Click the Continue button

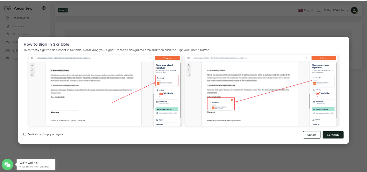point(333,135)
